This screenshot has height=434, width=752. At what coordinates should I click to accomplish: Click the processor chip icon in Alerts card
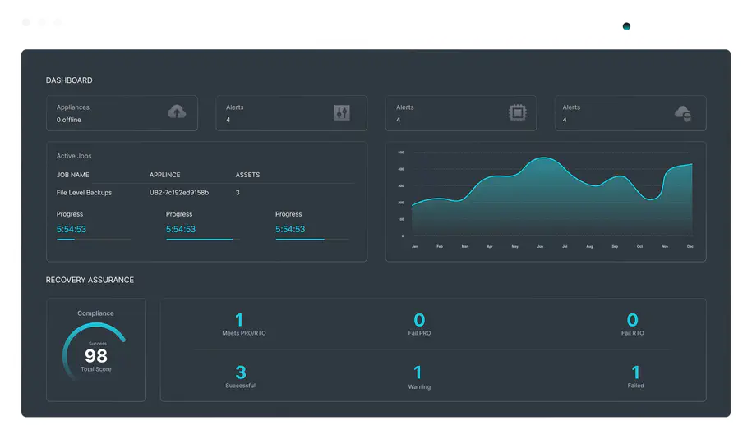click(x=517, y=113)
